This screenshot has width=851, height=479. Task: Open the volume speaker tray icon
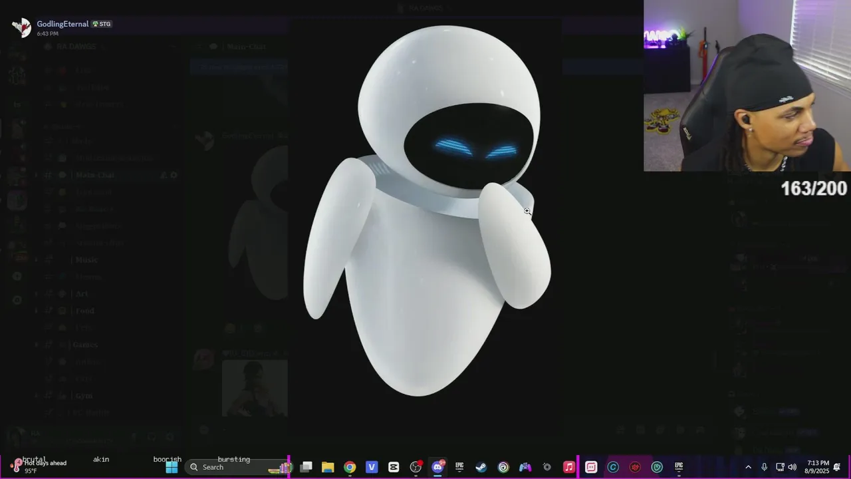pyautogui.click(x=792, y=467)
